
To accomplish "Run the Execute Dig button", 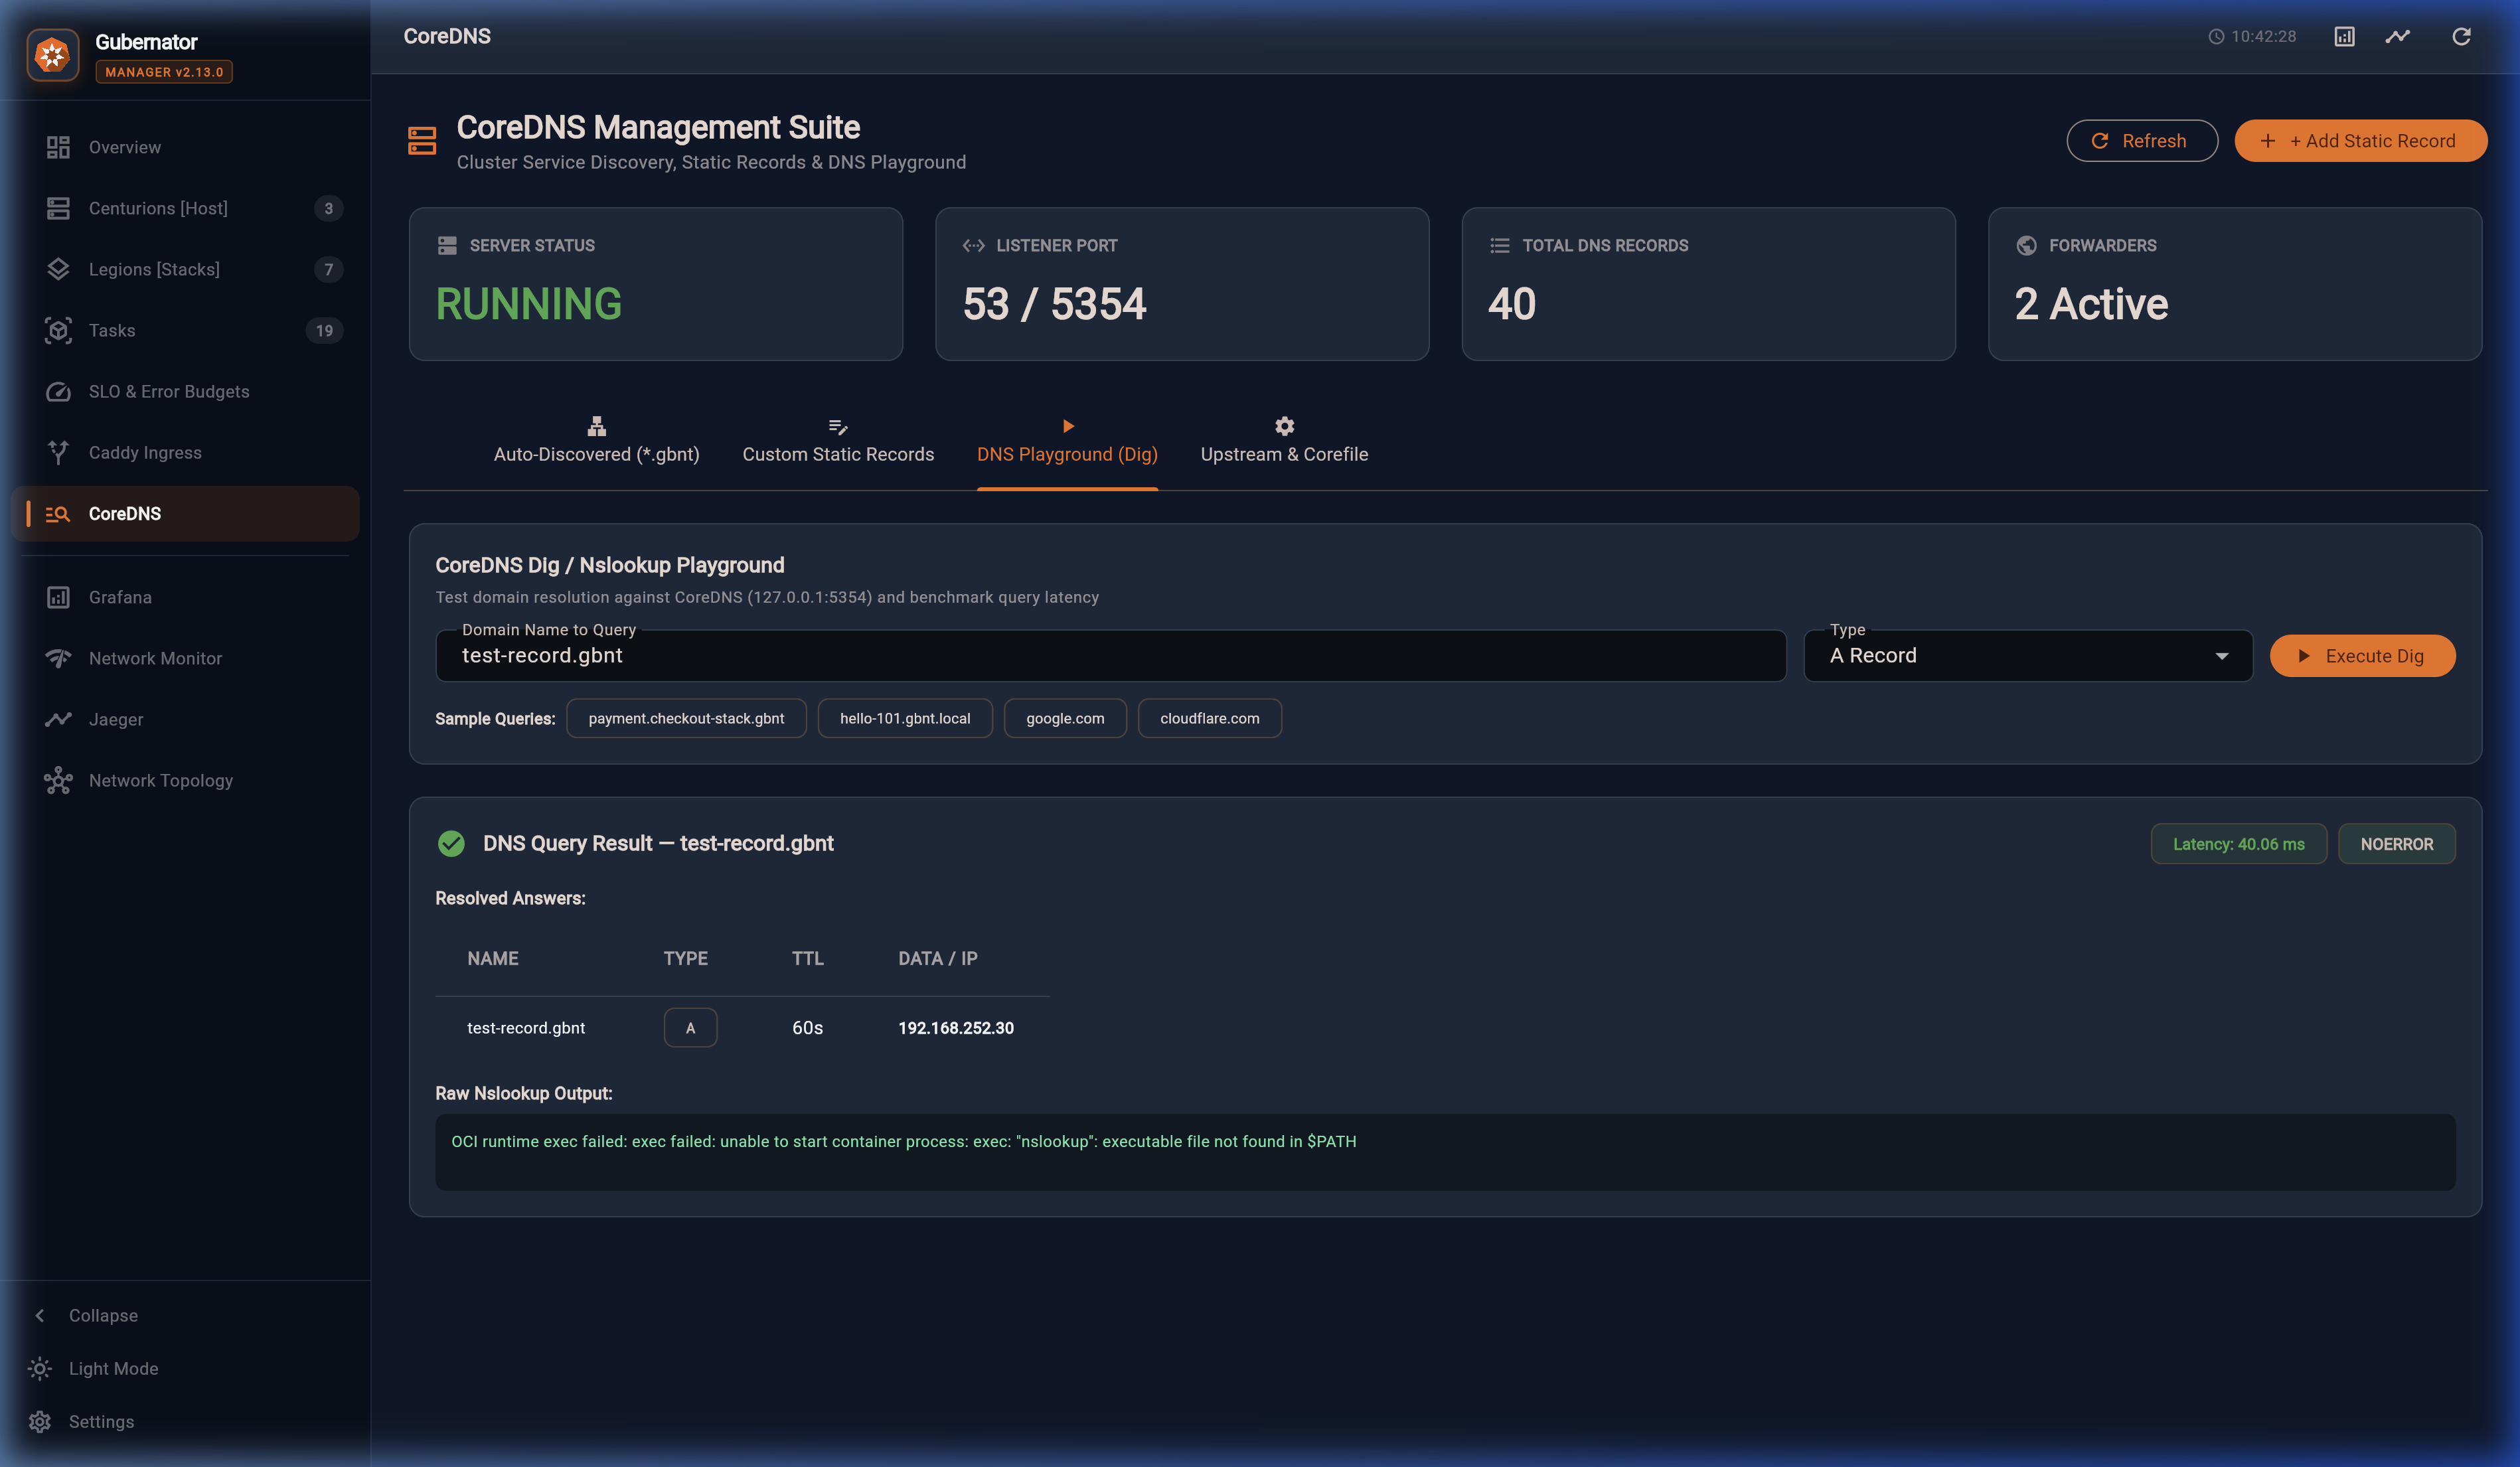I will point(2362,656).
